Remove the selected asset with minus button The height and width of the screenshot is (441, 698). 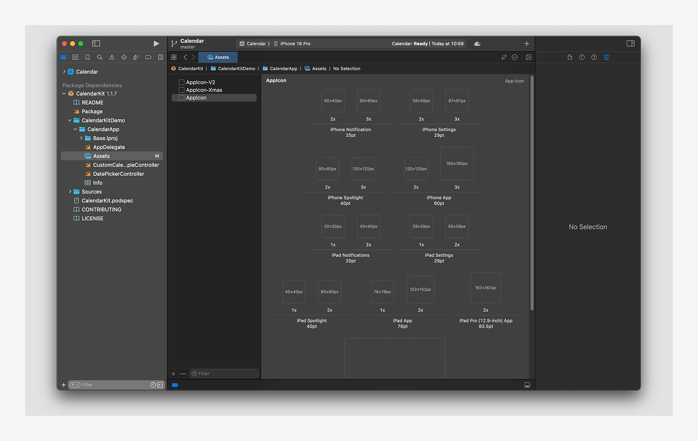[183, 374]
